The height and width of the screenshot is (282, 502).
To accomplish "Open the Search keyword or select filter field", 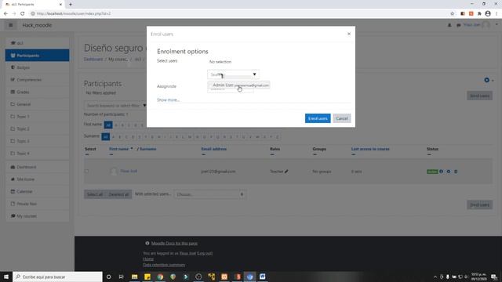I will tap(114, 105).
